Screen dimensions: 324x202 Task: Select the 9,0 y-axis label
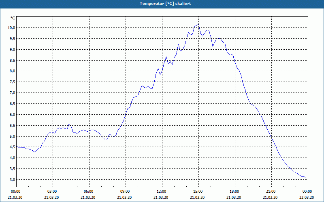point(12,49)
